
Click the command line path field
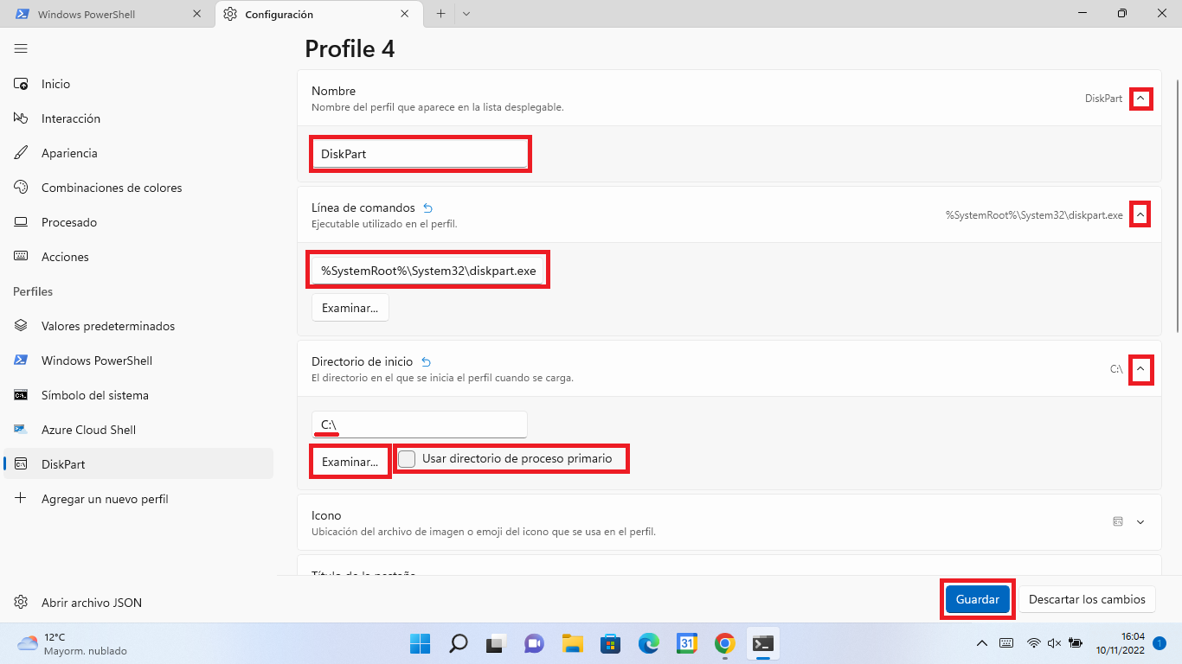coord(428,271)
